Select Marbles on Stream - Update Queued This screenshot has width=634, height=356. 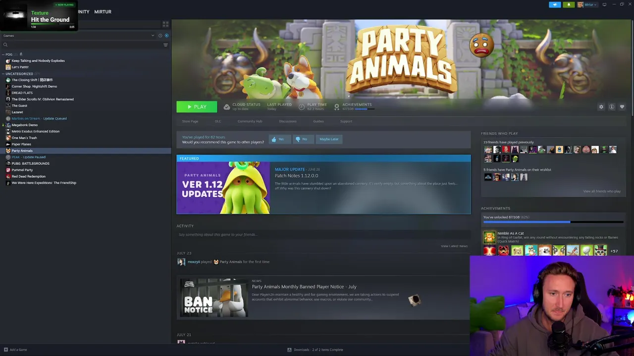(x=39, y=119)
